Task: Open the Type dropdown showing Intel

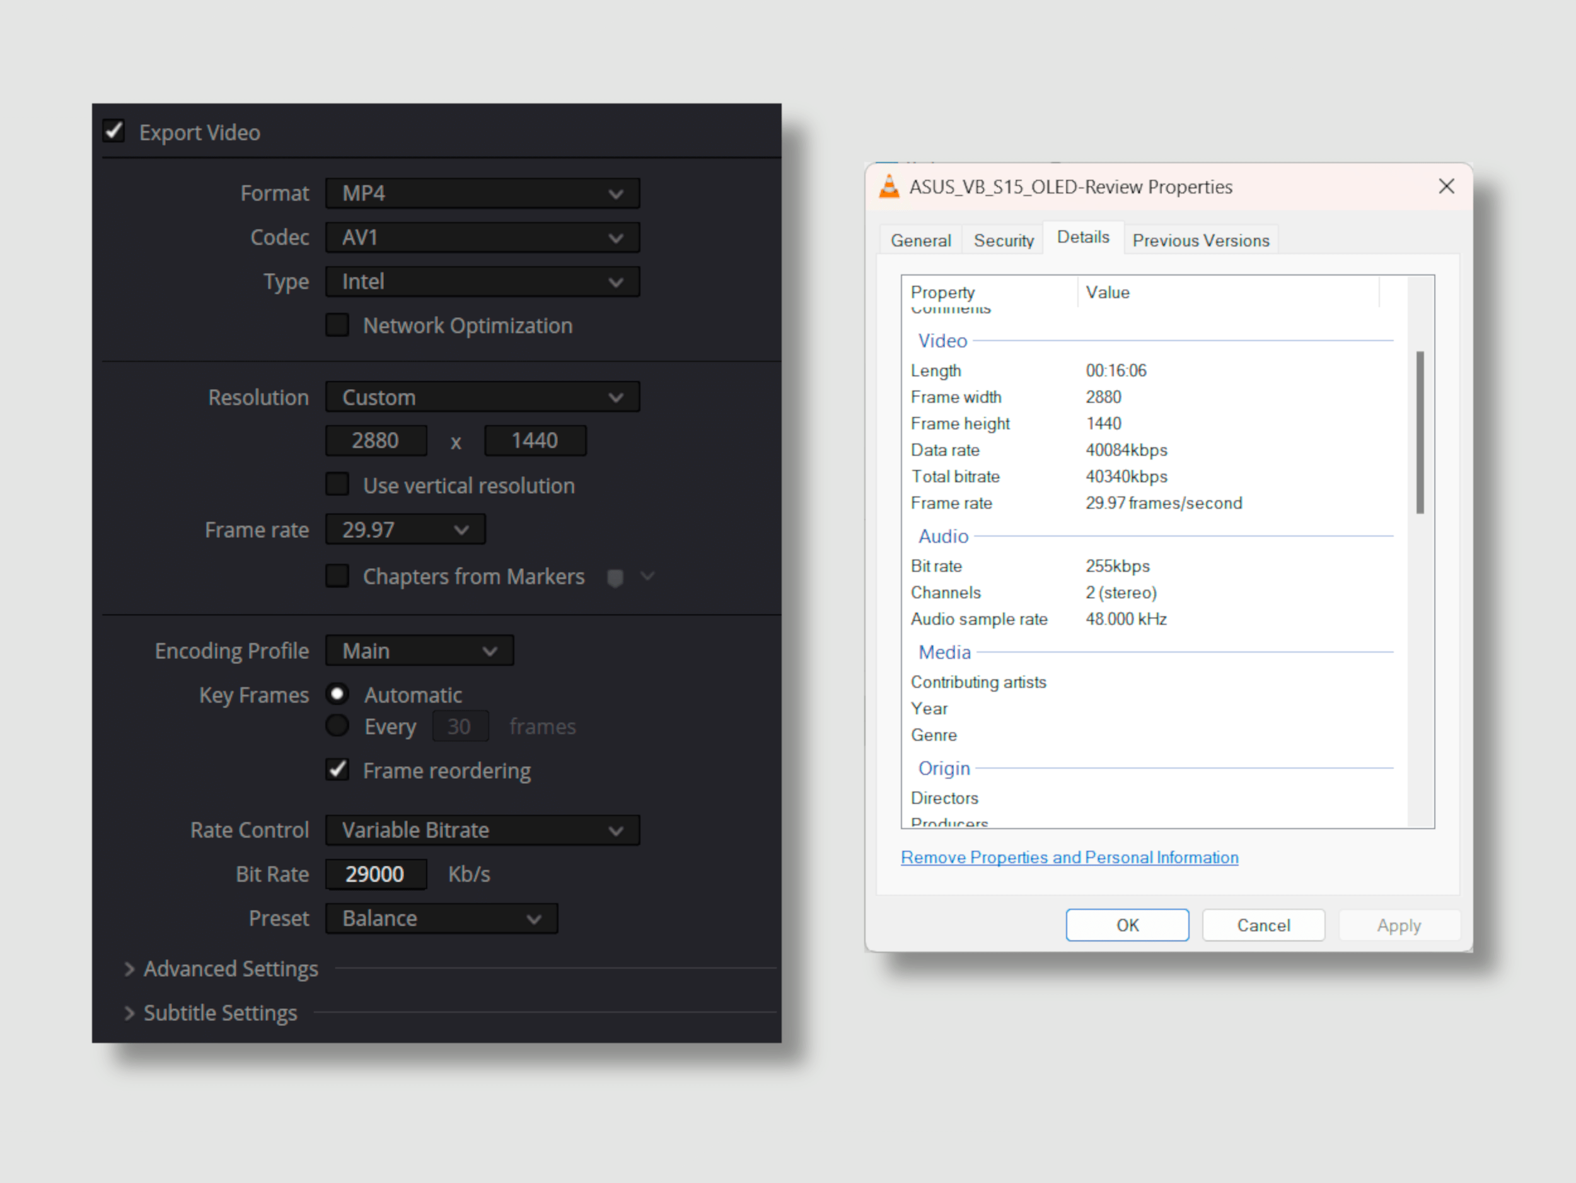Action: [x=482, y=281]
